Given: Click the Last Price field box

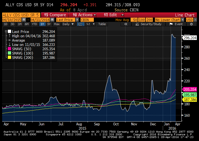Looking at the screenshot, I should (x=66, y=20).
